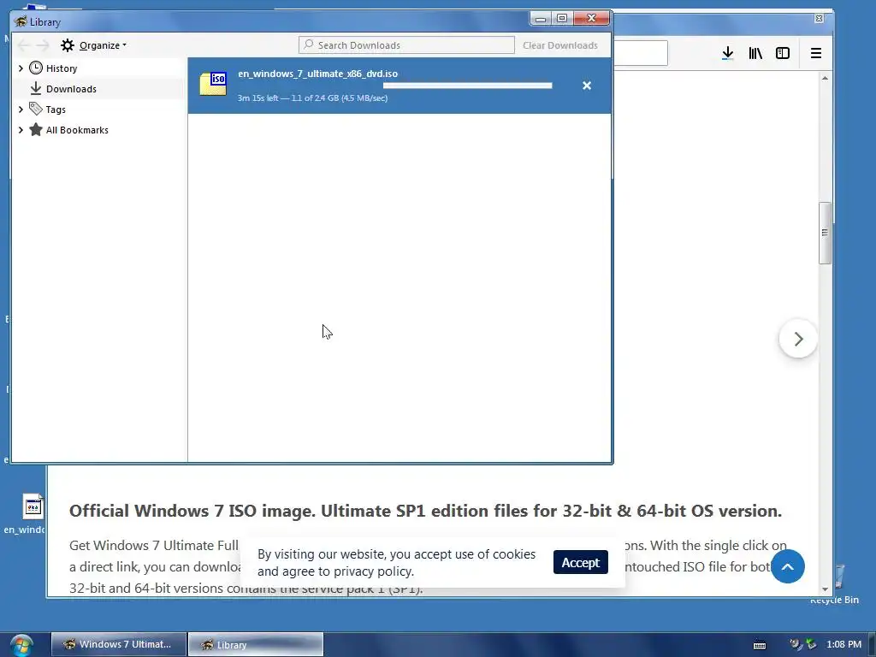Expand the Tags tree node
This screenshot has height=657, width=876.
coord(21,109)
